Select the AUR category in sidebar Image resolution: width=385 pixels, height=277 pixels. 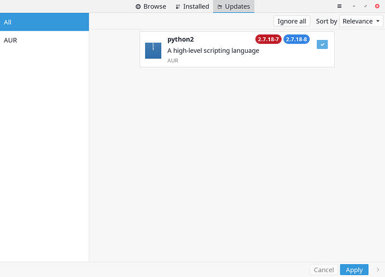(x=44, y=40)
